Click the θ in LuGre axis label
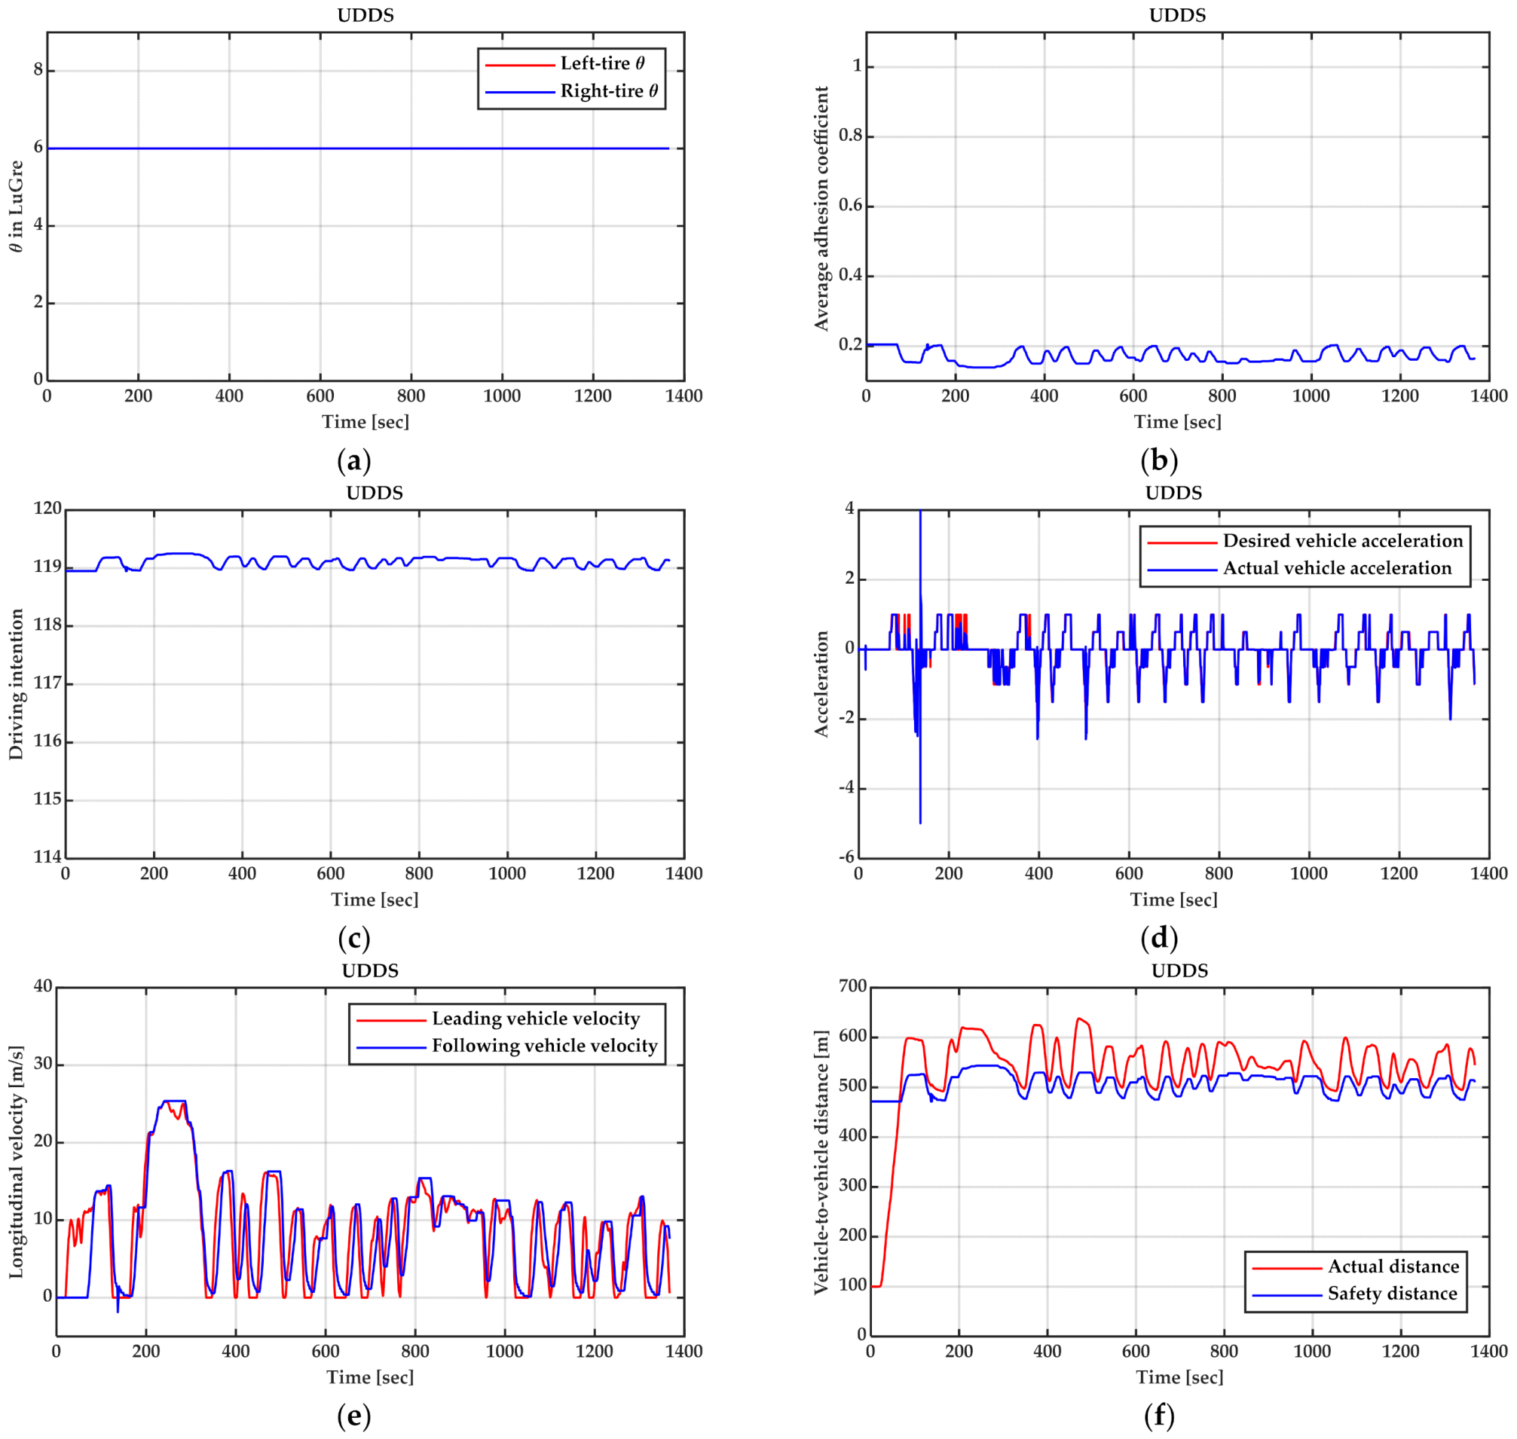This screenshot has height=1439, width=1517. point(16,206)
